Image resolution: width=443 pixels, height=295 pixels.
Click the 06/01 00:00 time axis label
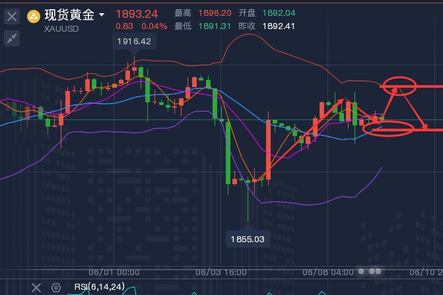114,272
